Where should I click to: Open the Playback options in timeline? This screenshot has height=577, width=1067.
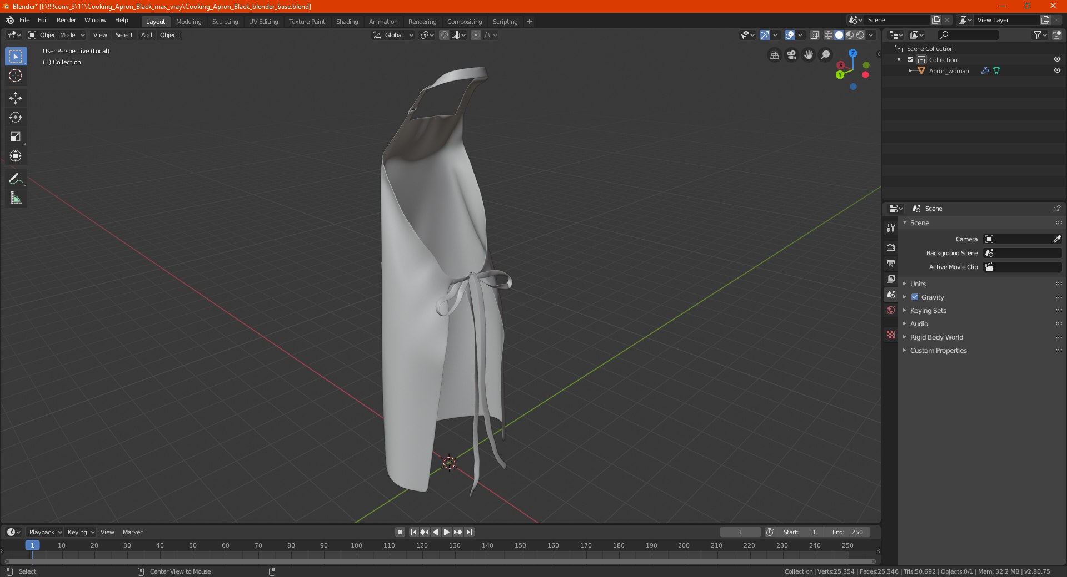click(45, 532)
